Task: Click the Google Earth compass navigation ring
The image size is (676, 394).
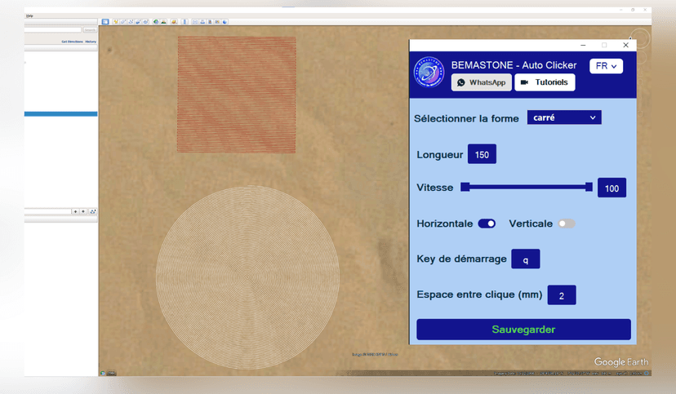Action: coord(639,40)
